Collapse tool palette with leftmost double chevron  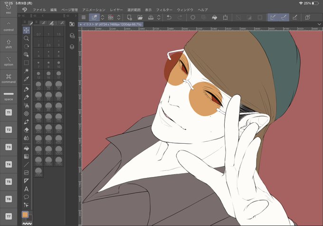click(19, 16)
